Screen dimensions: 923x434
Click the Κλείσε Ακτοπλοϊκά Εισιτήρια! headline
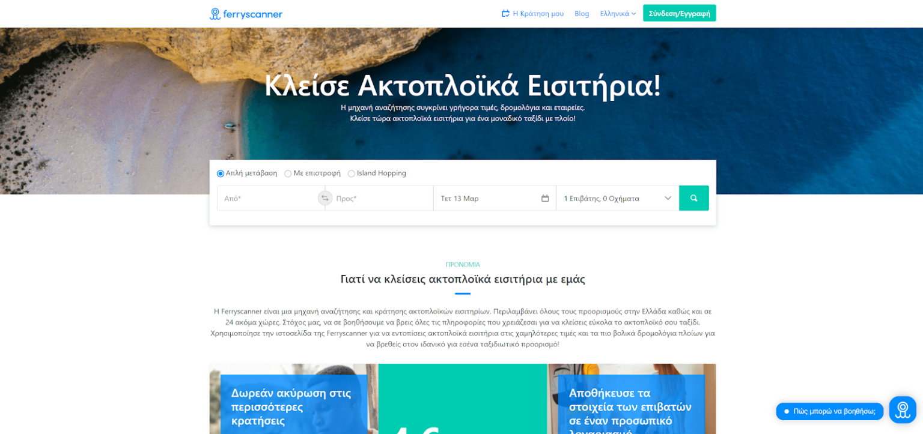(463, 85)
